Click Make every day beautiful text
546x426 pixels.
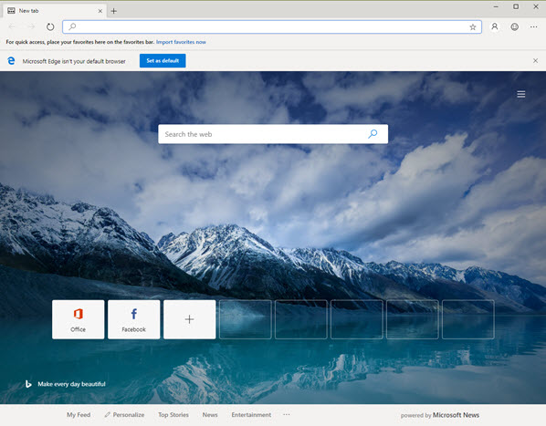(71, 384)
